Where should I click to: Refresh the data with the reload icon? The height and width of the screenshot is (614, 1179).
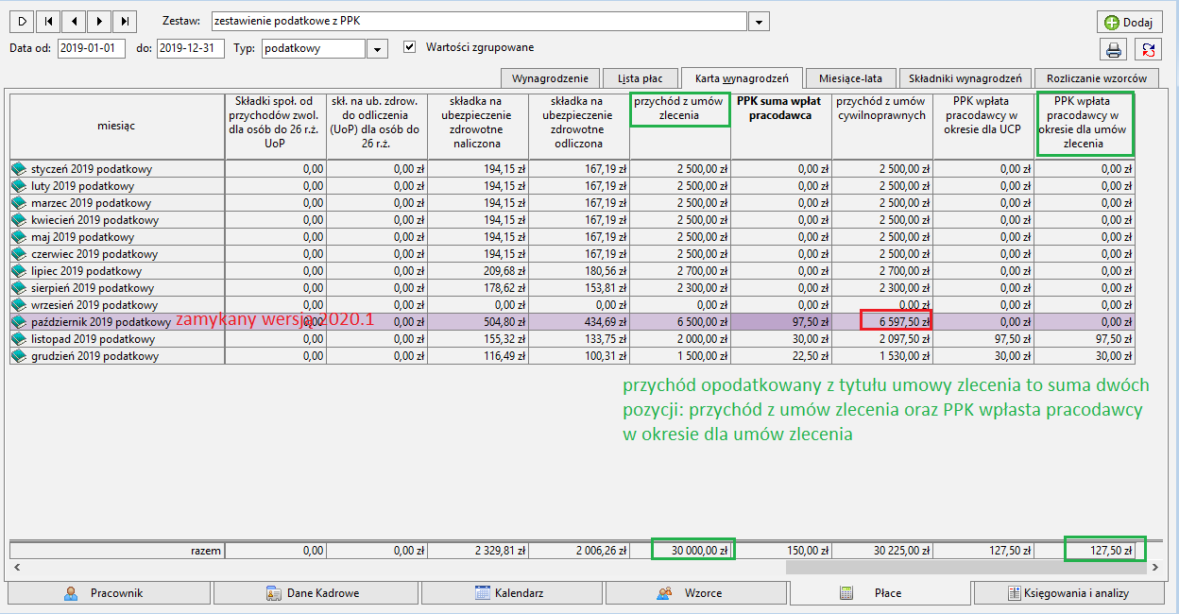[1148, 50]
